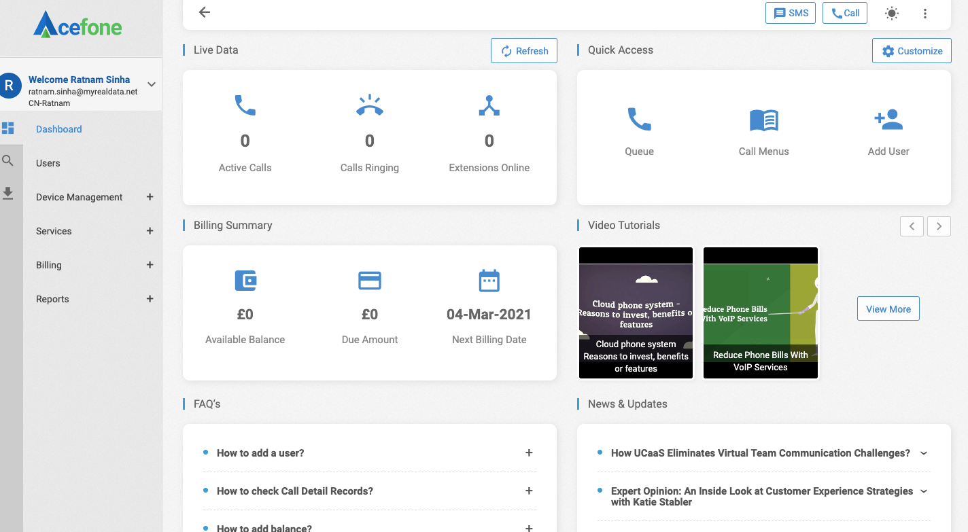Click the back arrow at top
The height and width of the screenshot is (532, 968).
204,12
